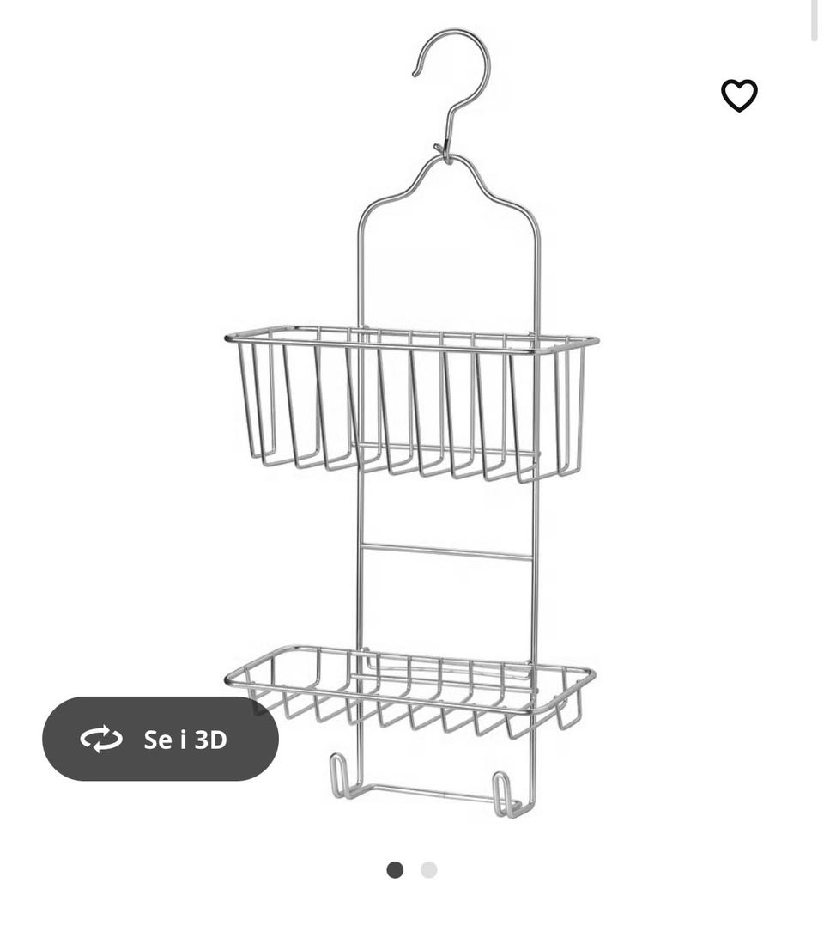Tap the middle horizontal crossbar of frame

pyautogui.click(x=447, y=551)
